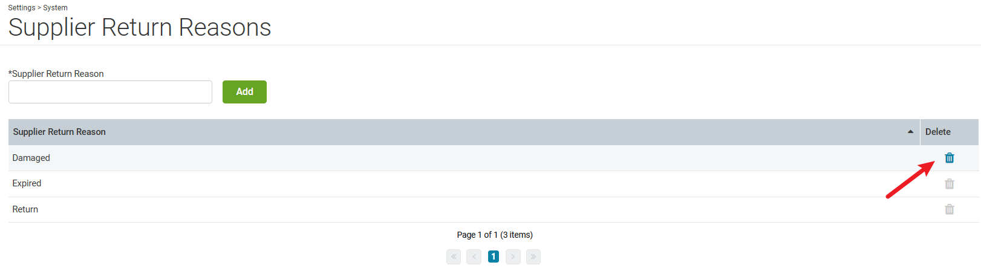Go to next page arrow
981x268 pixels.
tap(513, 257)
